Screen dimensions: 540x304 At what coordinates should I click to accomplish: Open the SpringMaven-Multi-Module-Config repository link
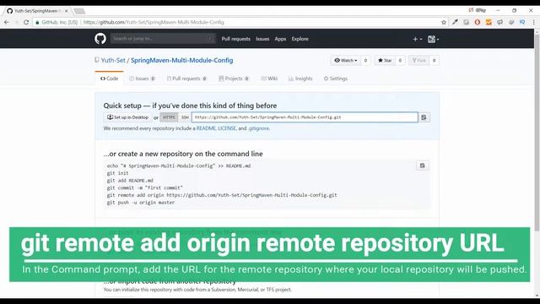point(182,60)
